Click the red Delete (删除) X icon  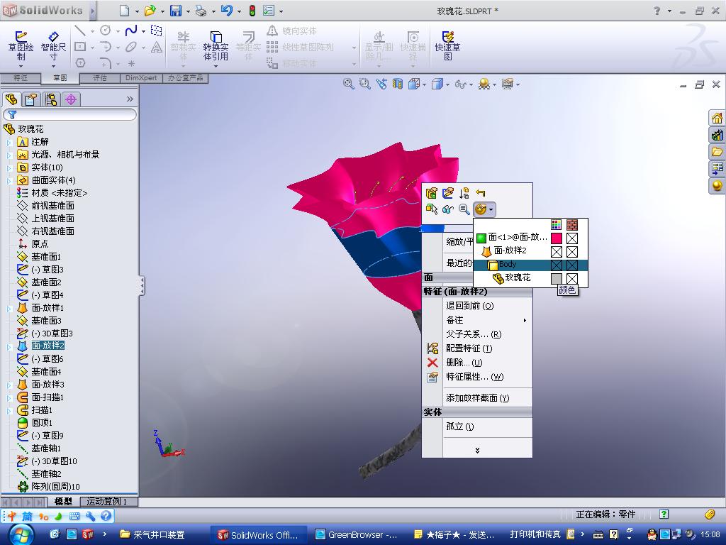[432, 363]
